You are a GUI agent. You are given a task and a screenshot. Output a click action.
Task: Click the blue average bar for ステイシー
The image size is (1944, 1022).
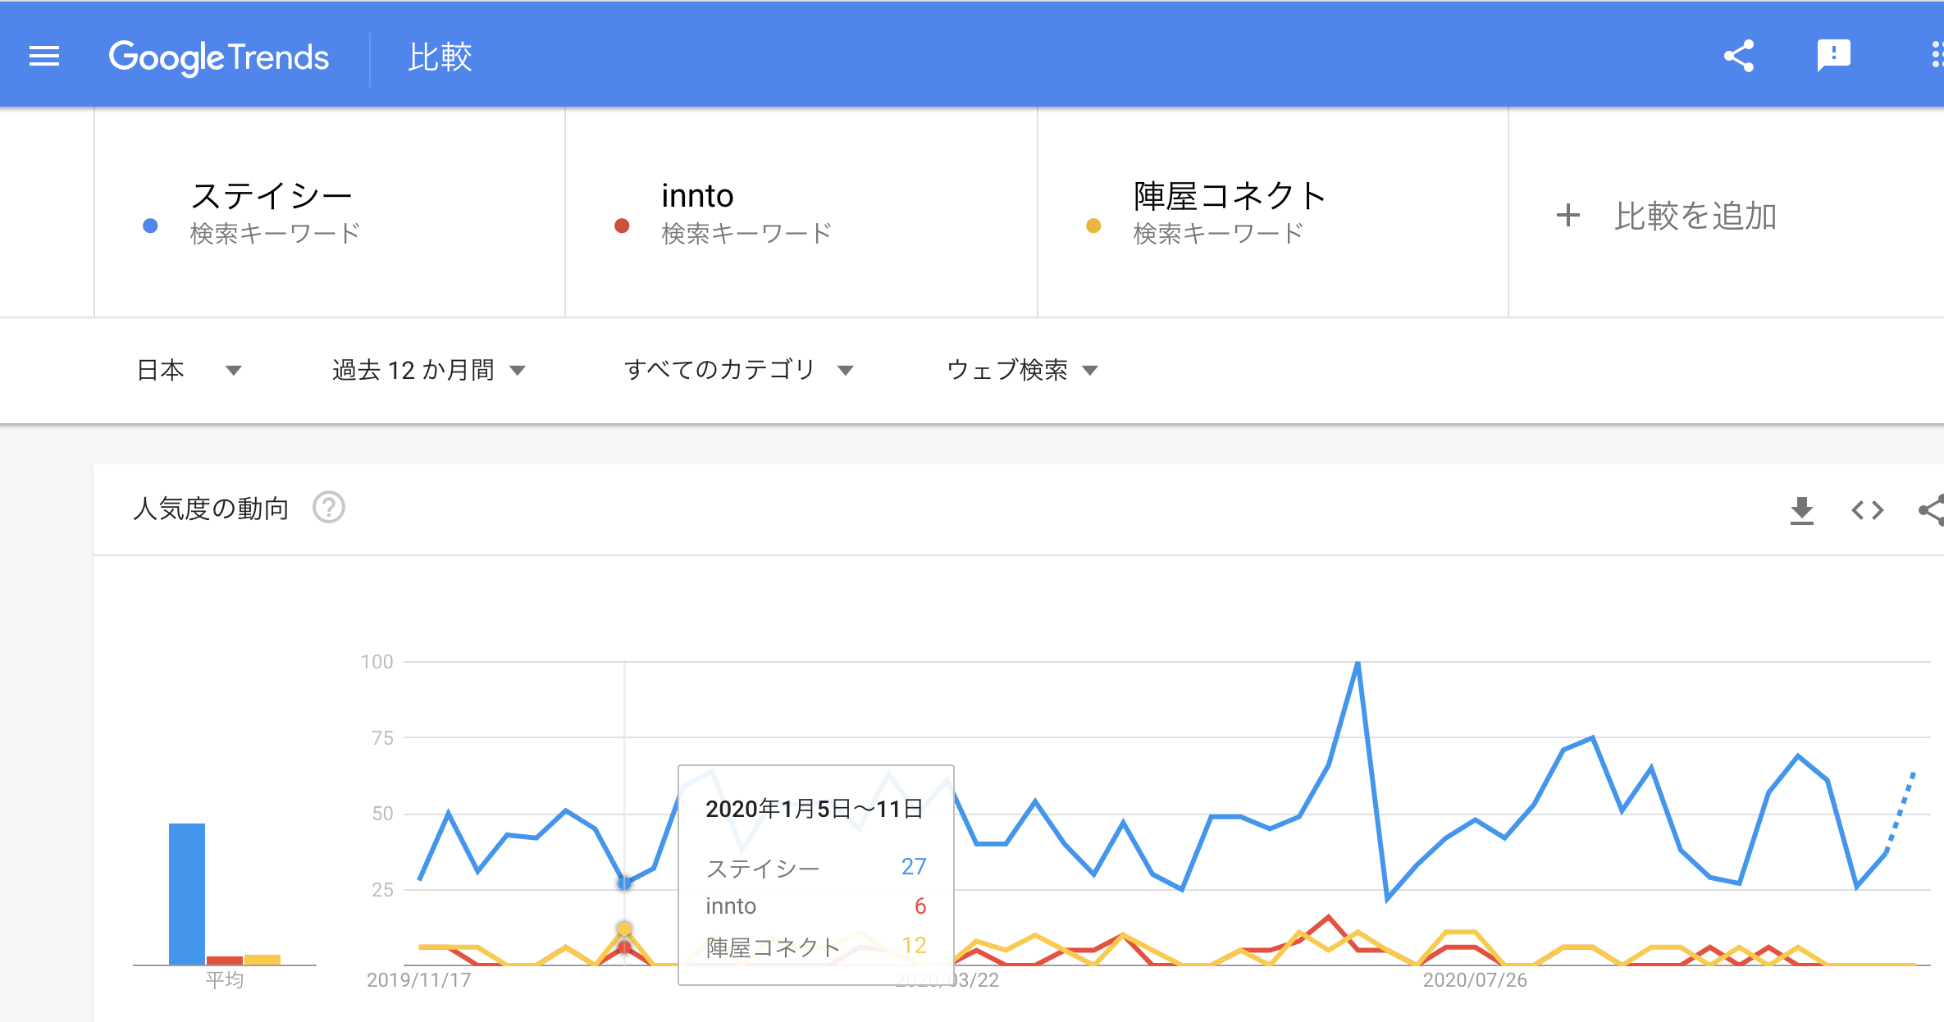[x=187, y=893]
